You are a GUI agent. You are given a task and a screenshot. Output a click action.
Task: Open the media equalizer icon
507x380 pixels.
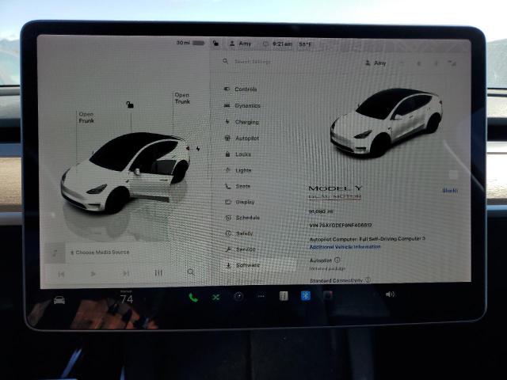pos(158,272)
